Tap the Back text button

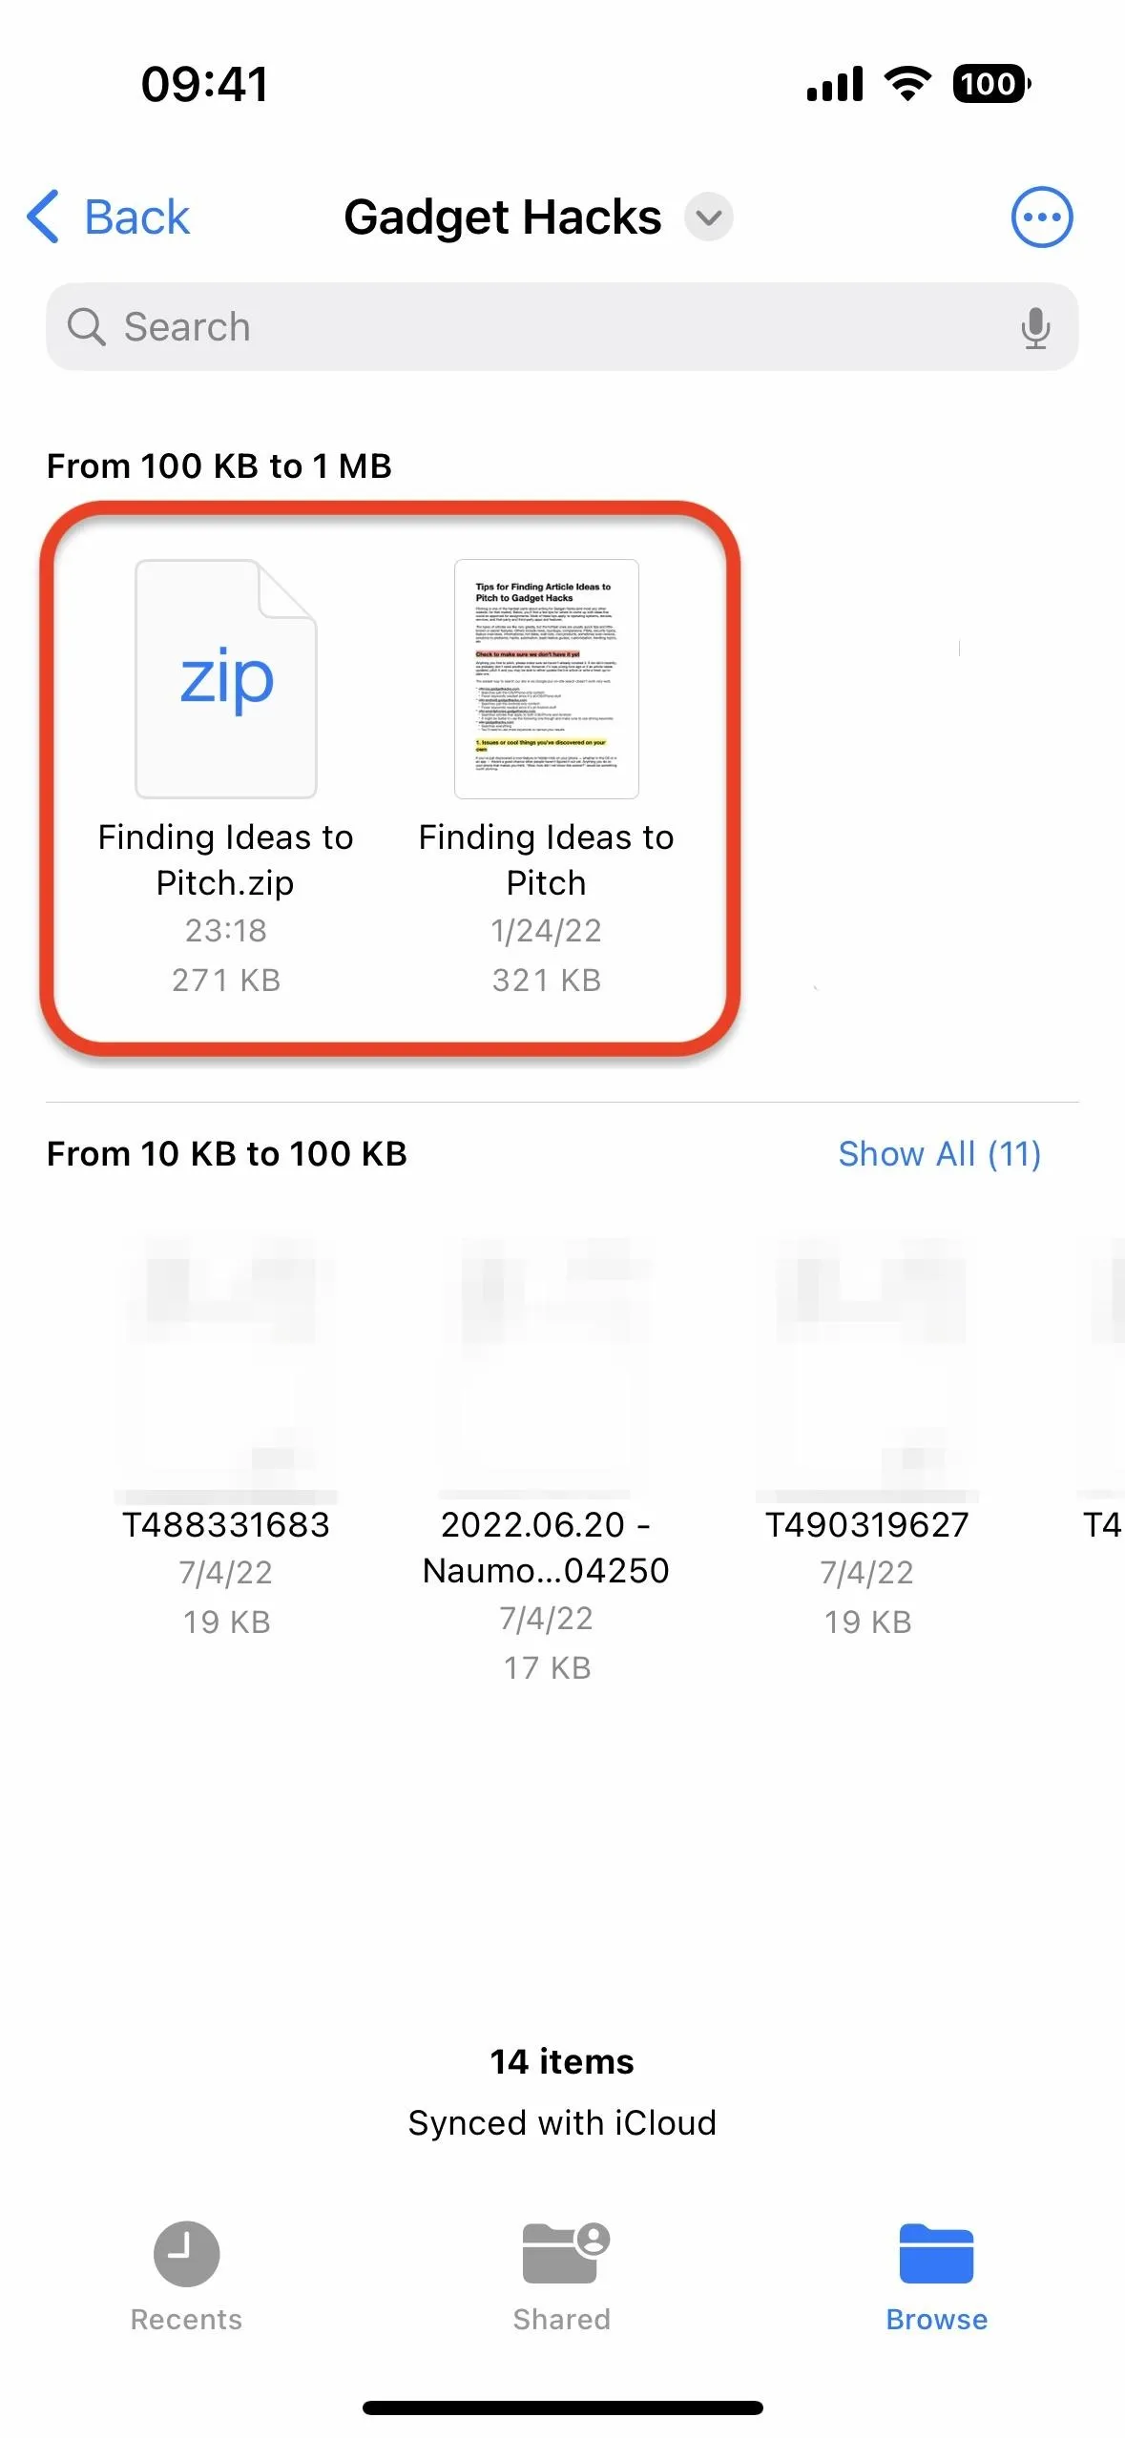(137, 217)
